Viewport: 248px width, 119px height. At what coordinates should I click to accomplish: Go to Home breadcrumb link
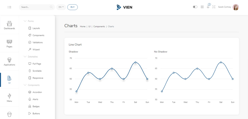click(x=83, y=27)
